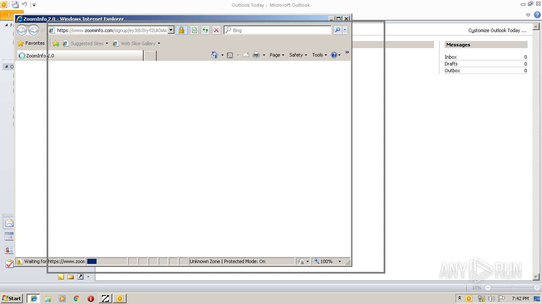The image size is (542, 304).
Task: Open the Tools menu
Action: [x=320, y=55]
